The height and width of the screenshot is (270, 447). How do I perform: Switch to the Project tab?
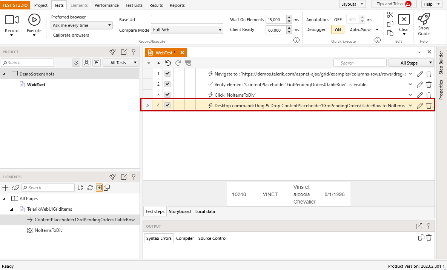(x=41, y=5)
